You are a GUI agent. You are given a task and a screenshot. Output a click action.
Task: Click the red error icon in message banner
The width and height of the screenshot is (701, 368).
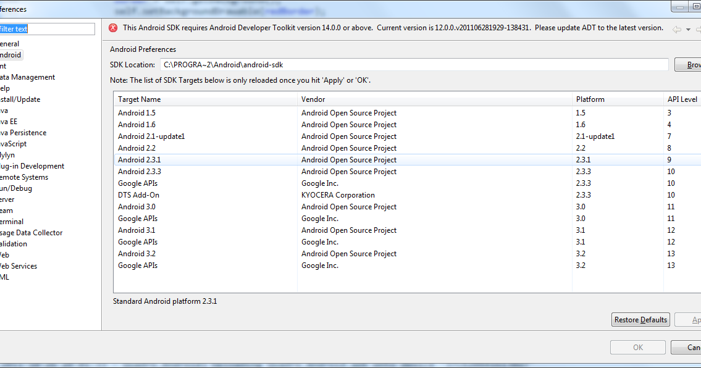tap(113, 28)
